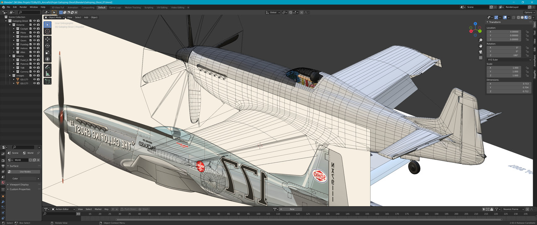Hide the Pilote collection with eye icon
The height and width of the screenshot is (225, 537).
(34, 32)
